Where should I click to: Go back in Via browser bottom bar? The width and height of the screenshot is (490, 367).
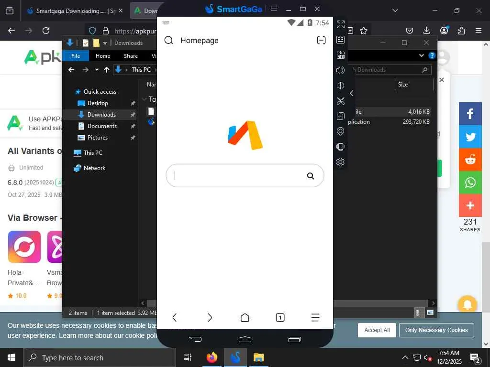pyautogui.click(x=175, y=318)
